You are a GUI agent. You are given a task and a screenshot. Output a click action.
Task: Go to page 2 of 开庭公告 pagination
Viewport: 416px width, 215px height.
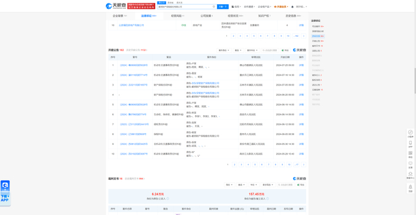click(x=235, y=165)
